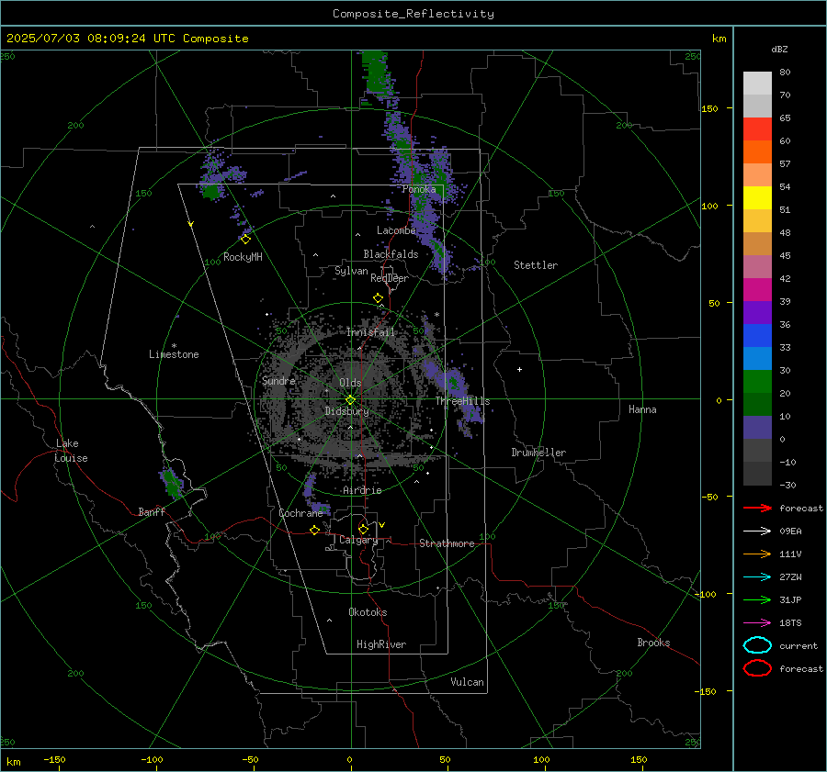The width and height of the screenshot is (827, 772).
Task: Select the red 60-65 dBZ color swatch
Action: tap(757, 129)
